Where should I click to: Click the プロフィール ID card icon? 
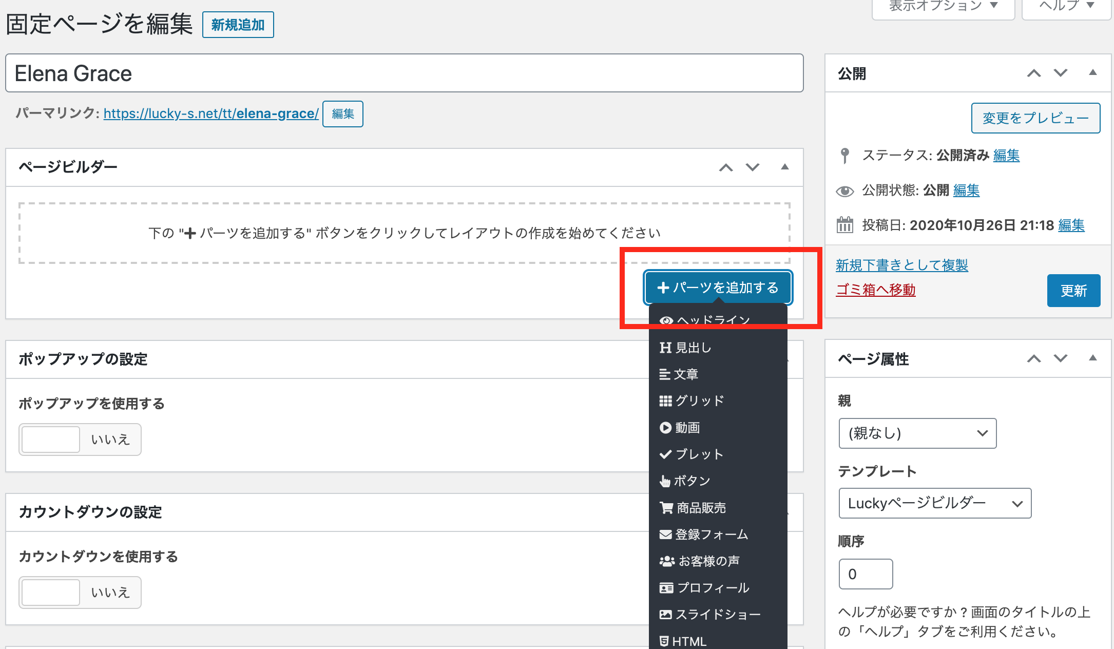(x=666, y=588)
